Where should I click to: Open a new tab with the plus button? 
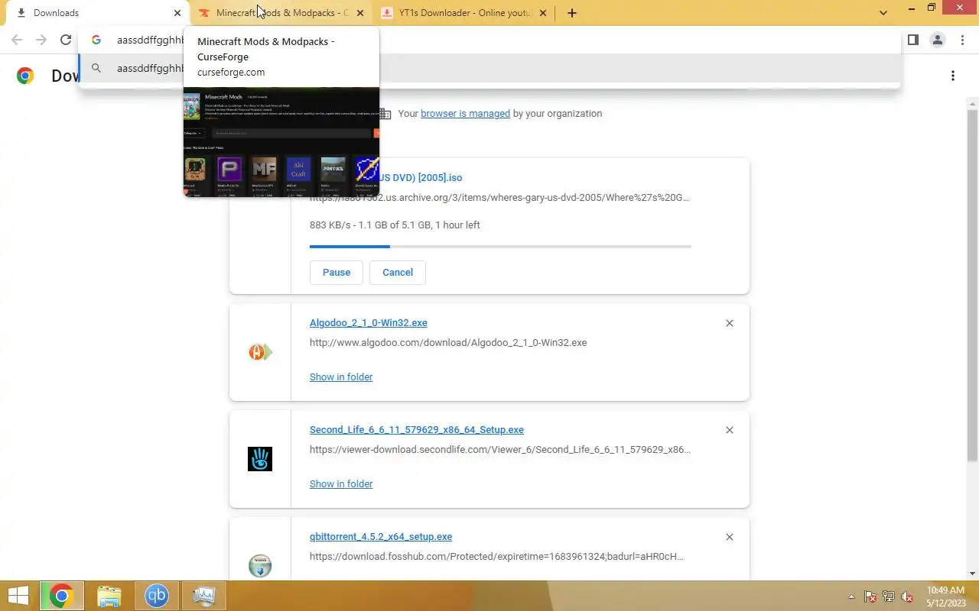click(x=572, y=13)
